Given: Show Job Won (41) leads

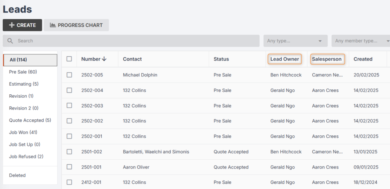Looking at the screenshot, I should tap(23, 132).
